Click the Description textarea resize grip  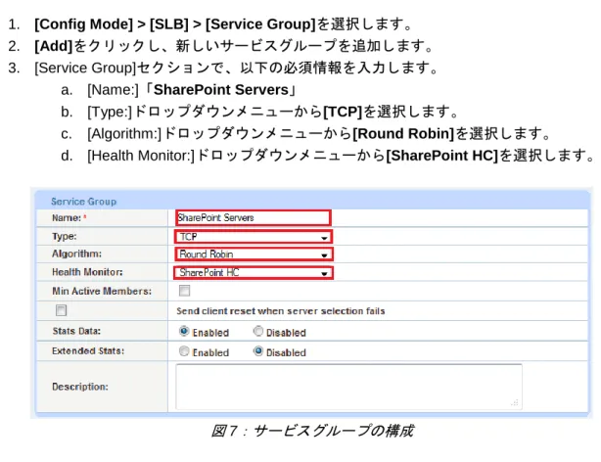click(515, 402)
